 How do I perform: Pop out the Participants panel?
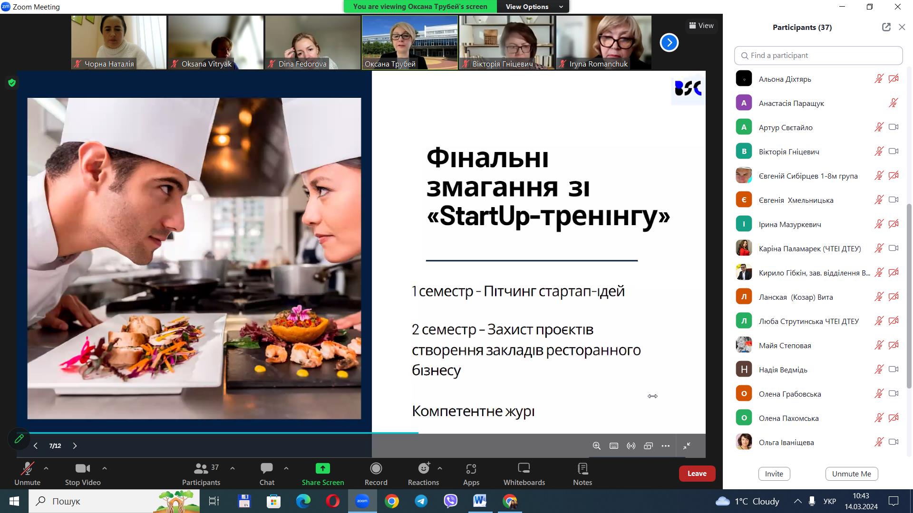tap(886, 27)
